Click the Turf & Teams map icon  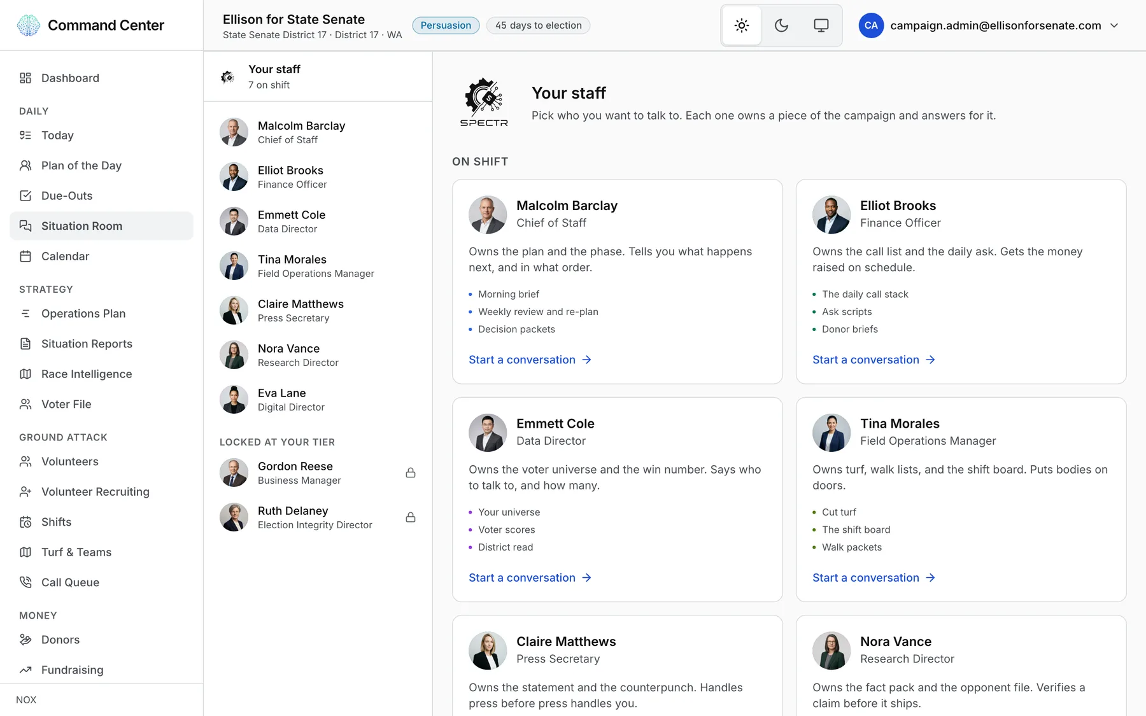tap(25, 552)
